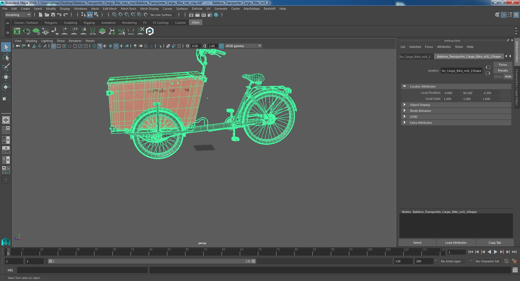Viewport: 520px width, 281px height.
Task: Snap to grids magnet icon
Action: (115, 15)
